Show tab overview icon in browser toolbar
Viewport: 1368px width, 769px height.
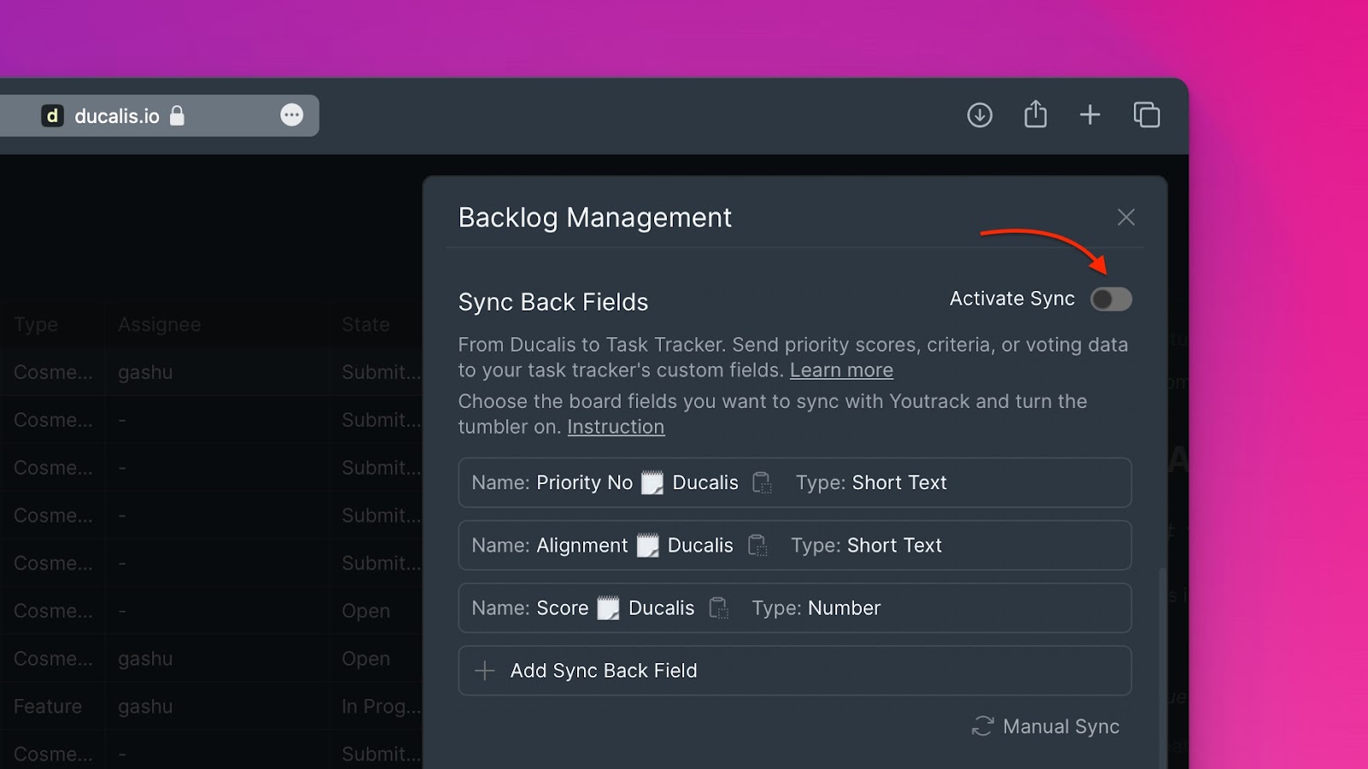coord(1147,115)
